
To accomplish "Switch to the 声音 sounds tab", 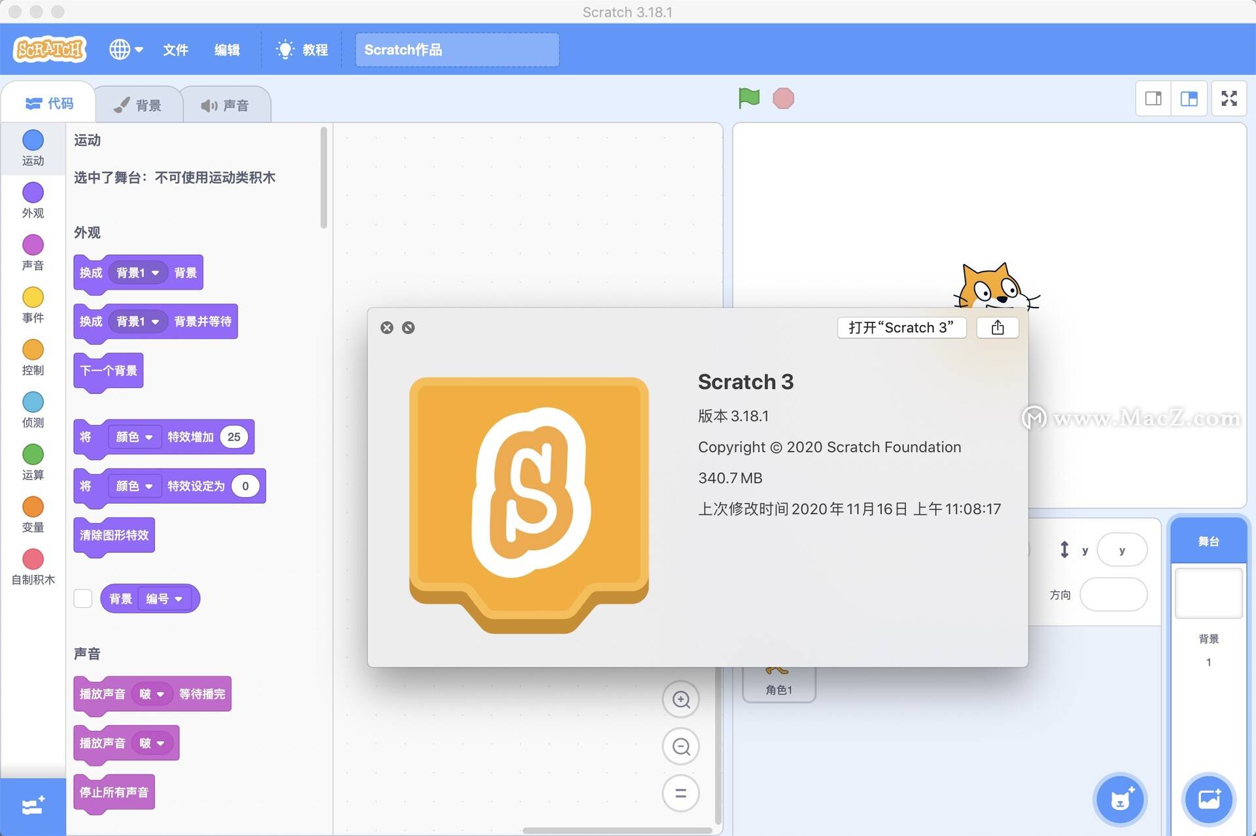I will coord(225,105).
